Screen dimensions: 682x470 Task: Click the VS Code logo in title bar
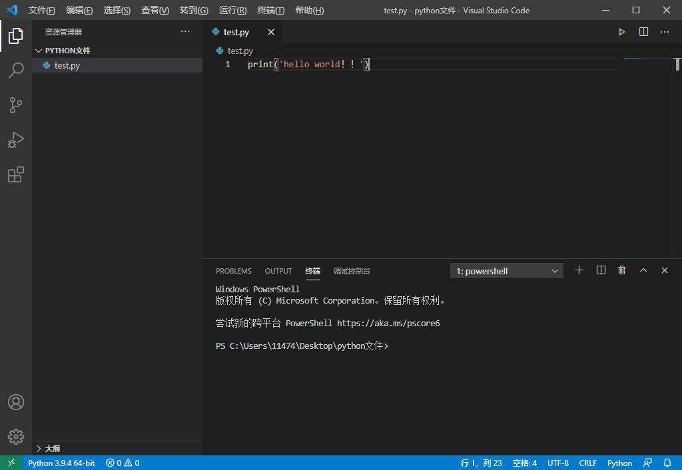tap(12, 9)
